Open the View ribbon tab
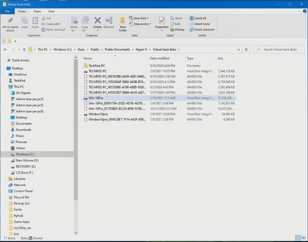The width and height of the screenshot is (308, 242). click(x=51, y=12)
